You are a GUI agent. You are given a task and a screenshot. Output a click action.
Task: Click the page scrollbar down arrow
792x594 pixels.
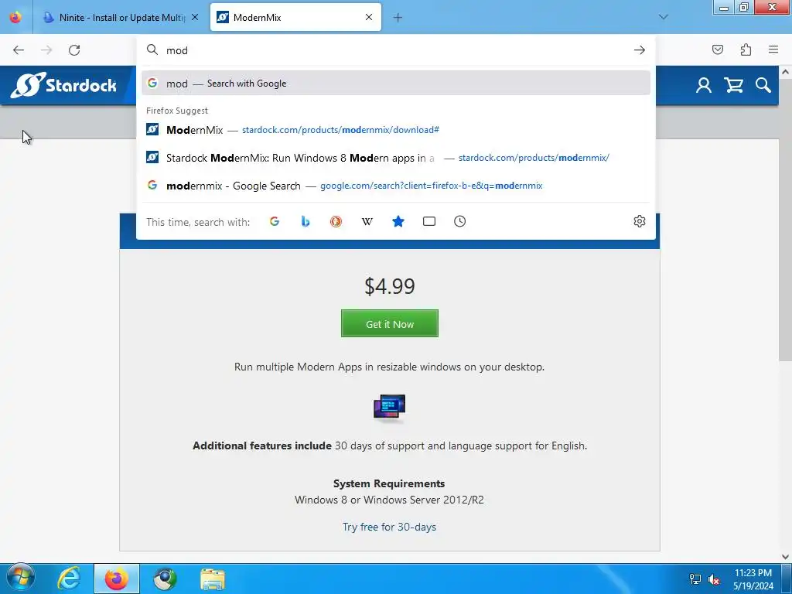(786, 557)
